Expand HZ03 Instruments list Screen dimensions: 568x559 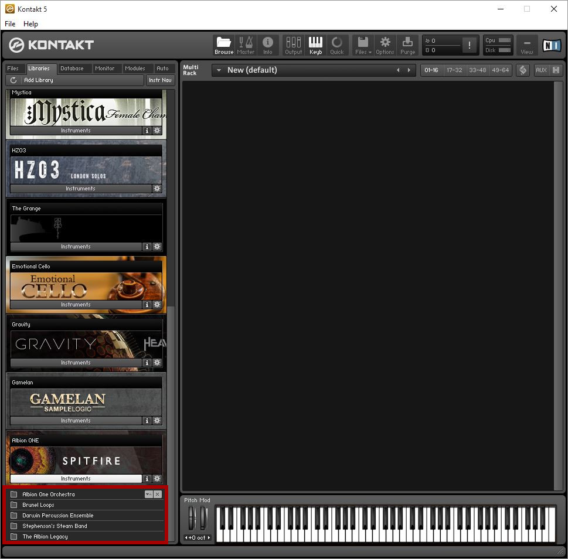point(80,189)
